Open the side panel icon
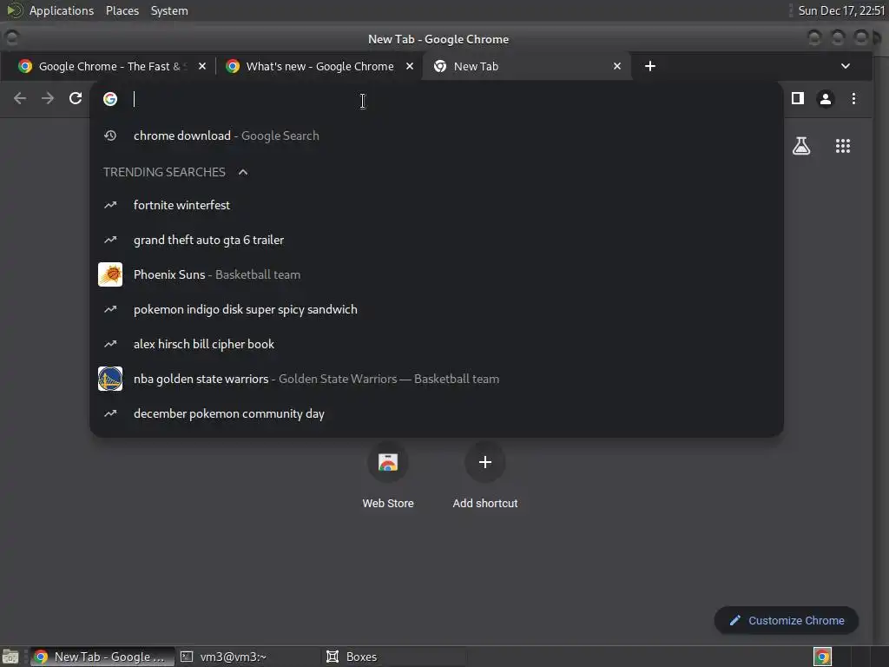Viewport: 889px width, 667px height. tap(798, 99)
